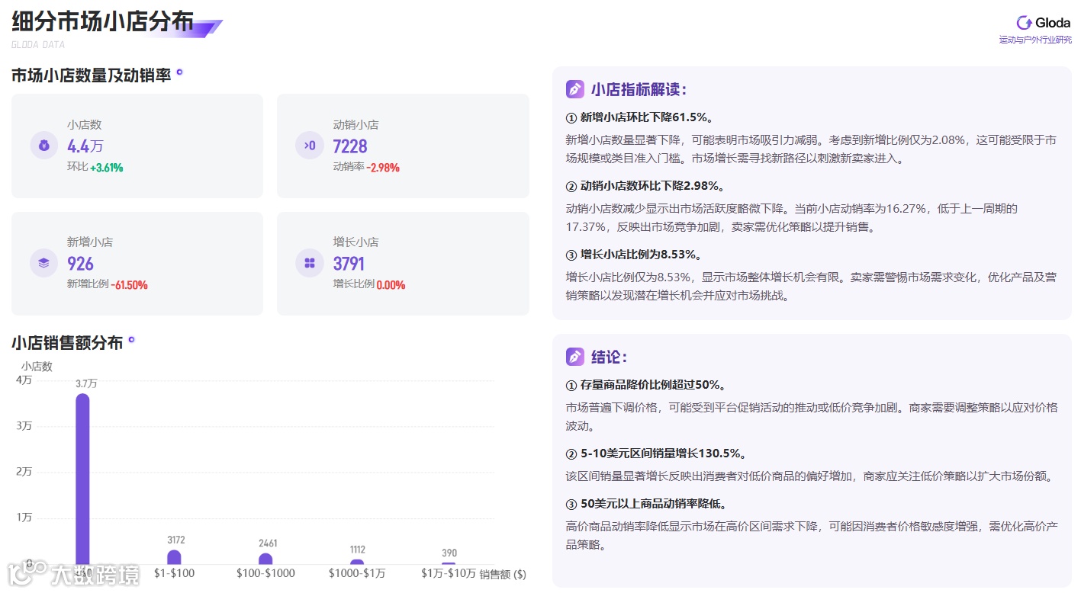Image resolution: width=1081 pixels, height=593 pixels.
Task: Click the 926 new shops value
Action: (x=80, y=264)
